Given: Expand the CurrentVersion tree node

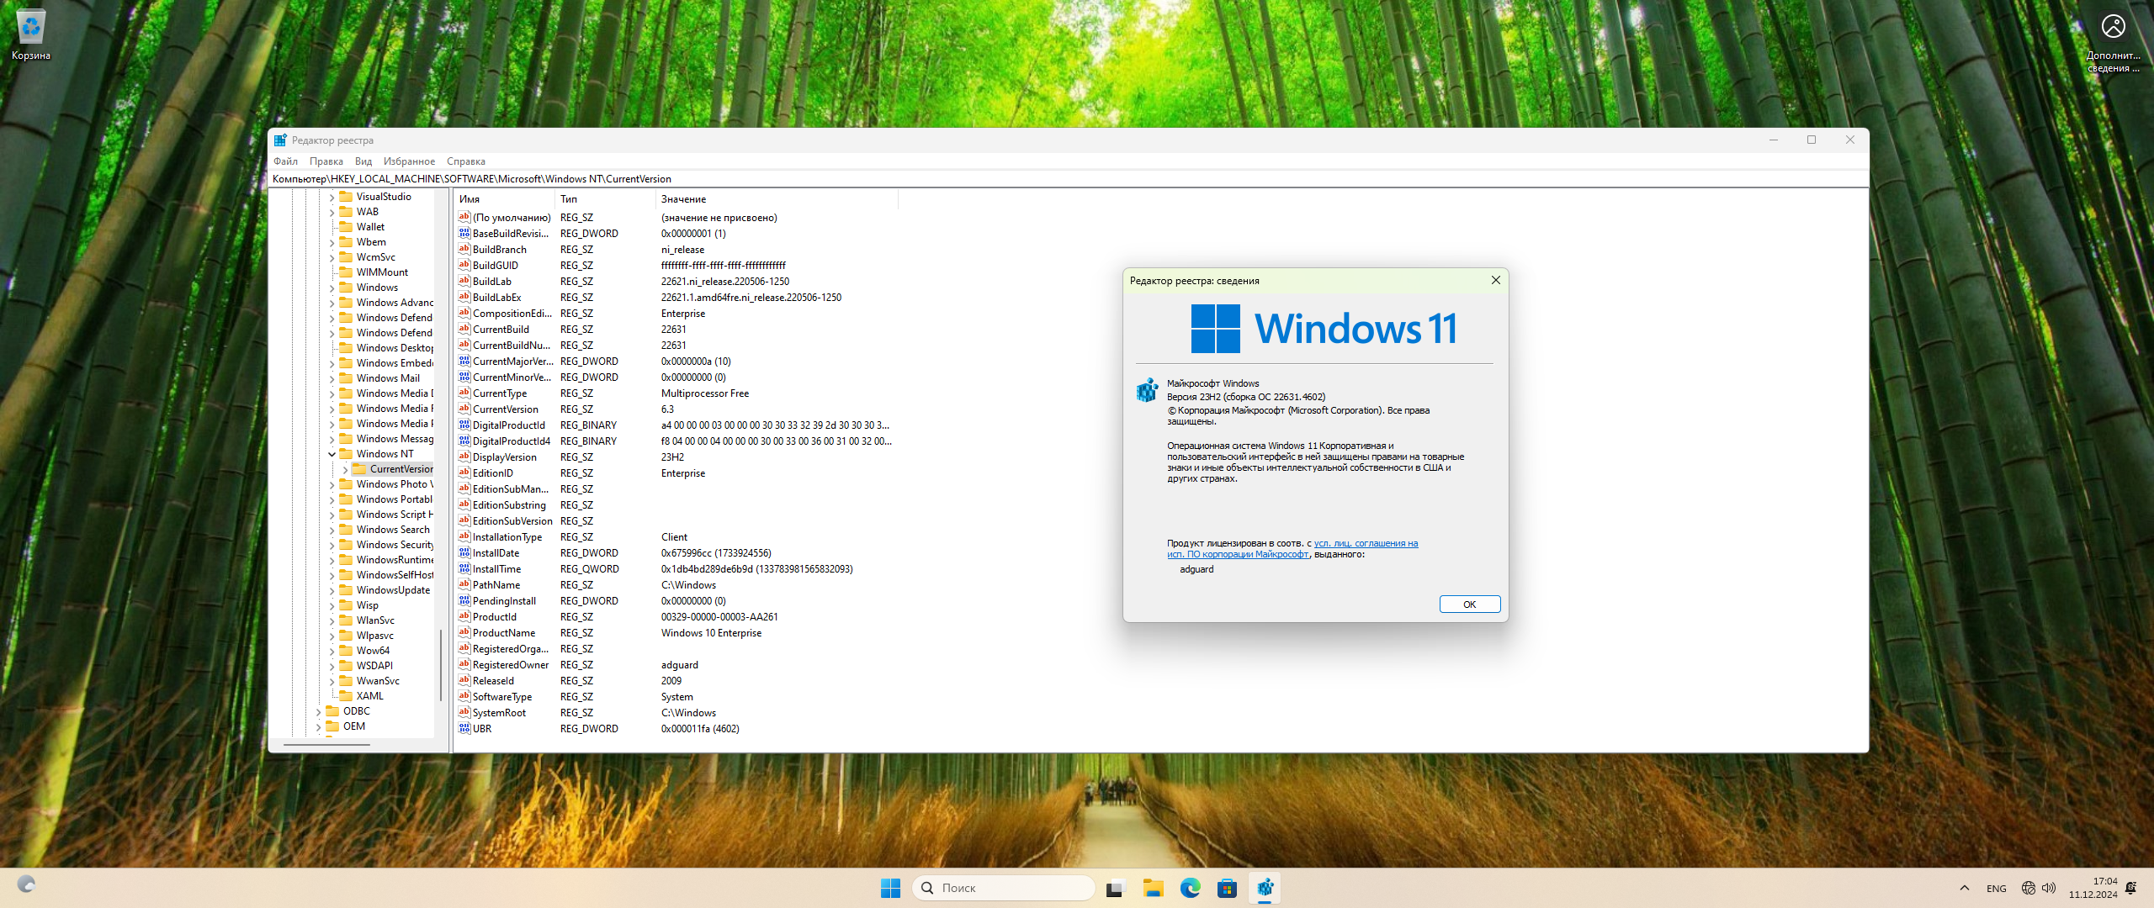Looking at the screenshot, I should click(345, 469).
